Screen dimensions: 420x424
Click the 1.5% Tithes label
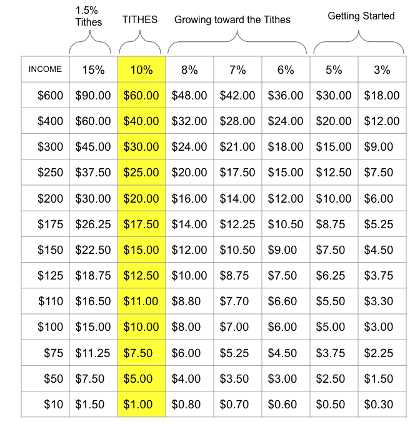pos(89,16)
